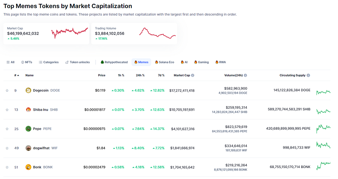Sort the table by 24h % column
This screenshot has width=338, height=179.
click(x=140, y=76)
